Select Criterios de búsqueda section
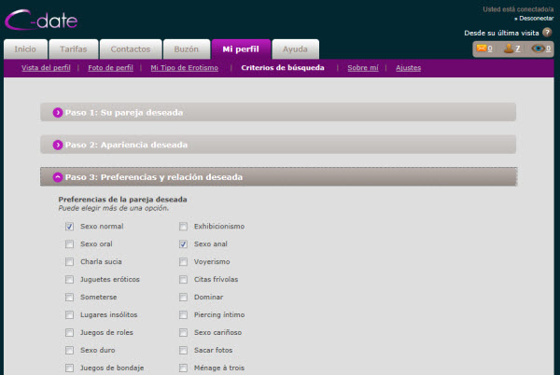 283,68
